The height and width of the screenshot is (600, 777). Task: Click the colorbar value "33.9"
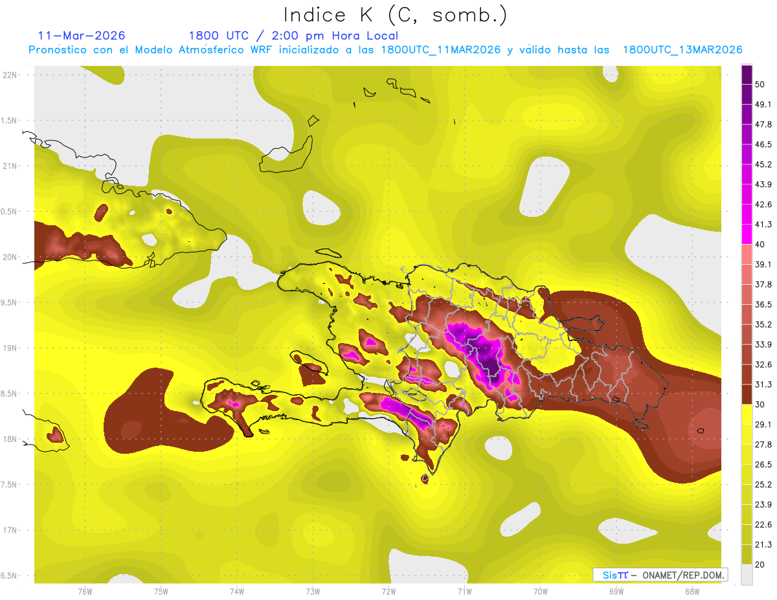(x=763, y=344)
